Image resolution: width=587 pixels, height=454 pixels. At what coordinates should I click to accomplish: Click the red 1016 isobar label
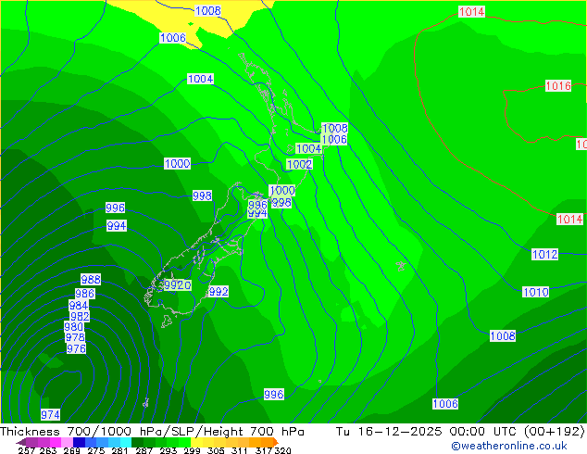pos(558,86)
